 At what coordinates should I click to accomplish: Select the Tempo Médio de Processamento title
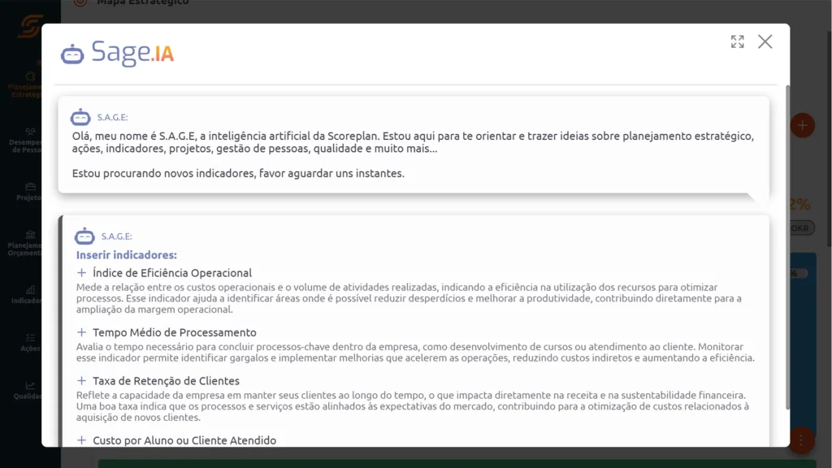tap(175, 332)
